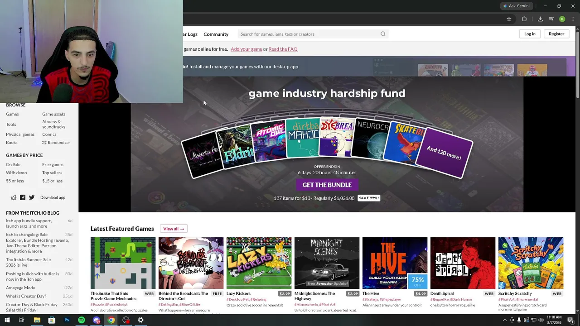Open File Explorer from the taskbar

tap(37, 320)
